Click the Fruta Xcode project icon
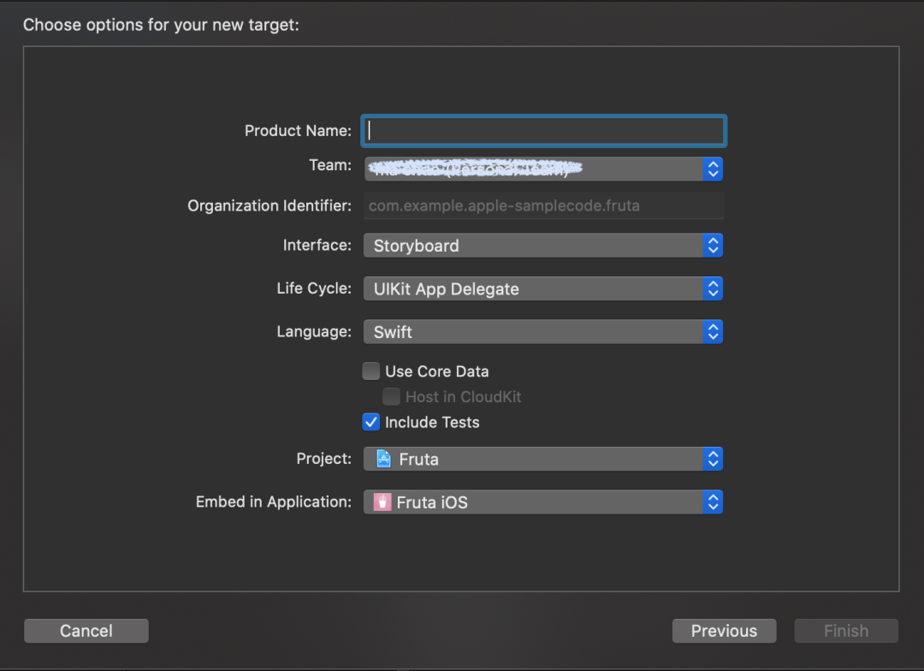 coord(384,460)
